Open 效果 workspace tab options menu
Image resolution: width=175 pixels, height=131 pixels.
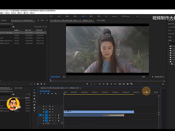[x=86, y=16]
